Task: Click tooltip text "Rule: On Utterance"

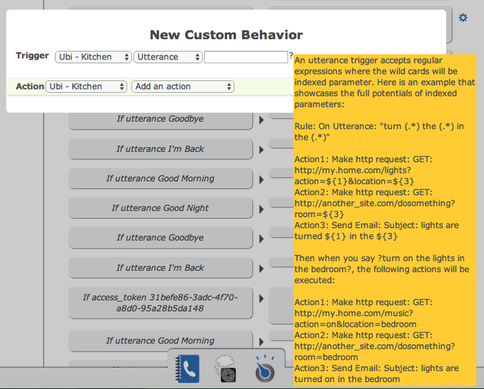Action: click(336, 126)
